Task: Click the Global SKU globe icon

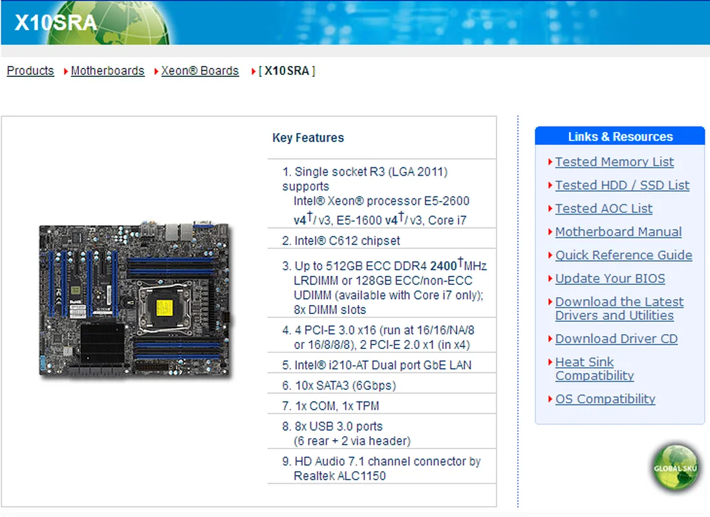Action: pos(675,468)
